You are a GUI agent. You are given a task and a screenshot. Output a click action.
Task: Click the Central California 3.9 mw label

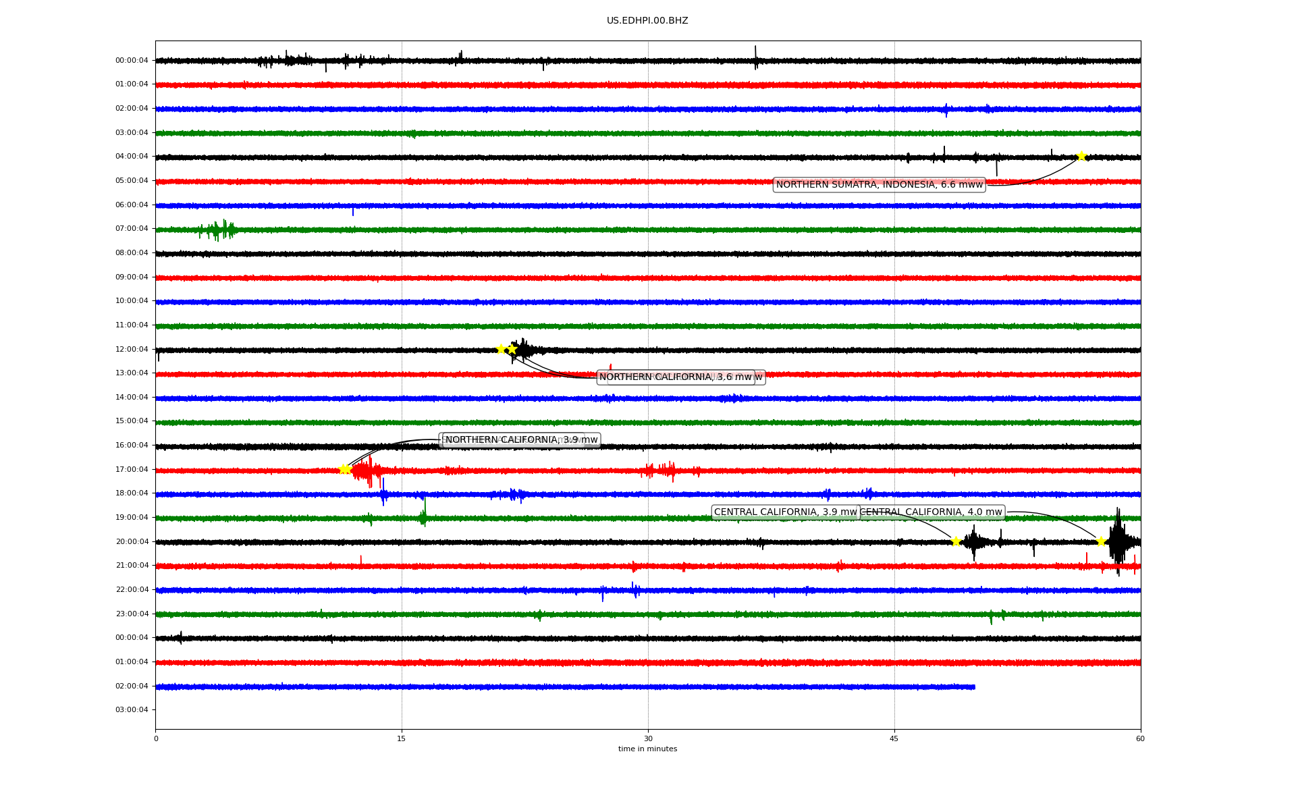tap(785, 512)
